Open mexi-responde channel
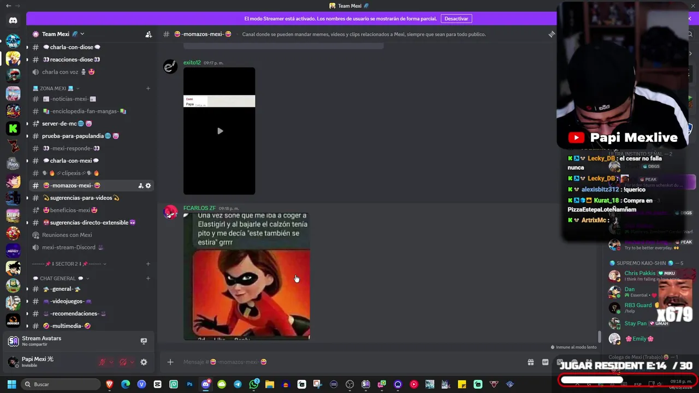This screenshot has height=393, width=699. tap(91, 148)
